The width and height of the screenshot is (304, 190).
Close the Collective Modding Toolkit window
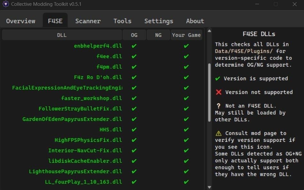[x=294, y=4]
